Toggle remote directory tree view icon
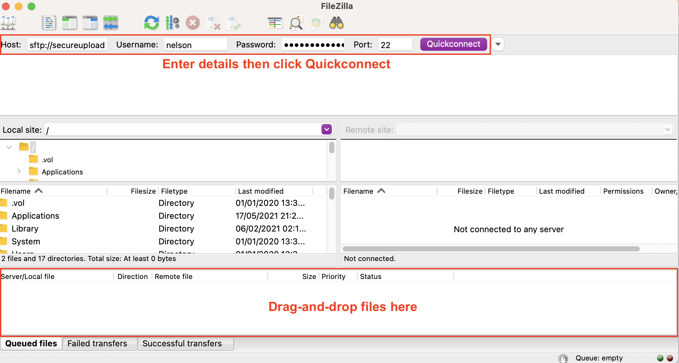679x363 pixels. coord(90,23)
